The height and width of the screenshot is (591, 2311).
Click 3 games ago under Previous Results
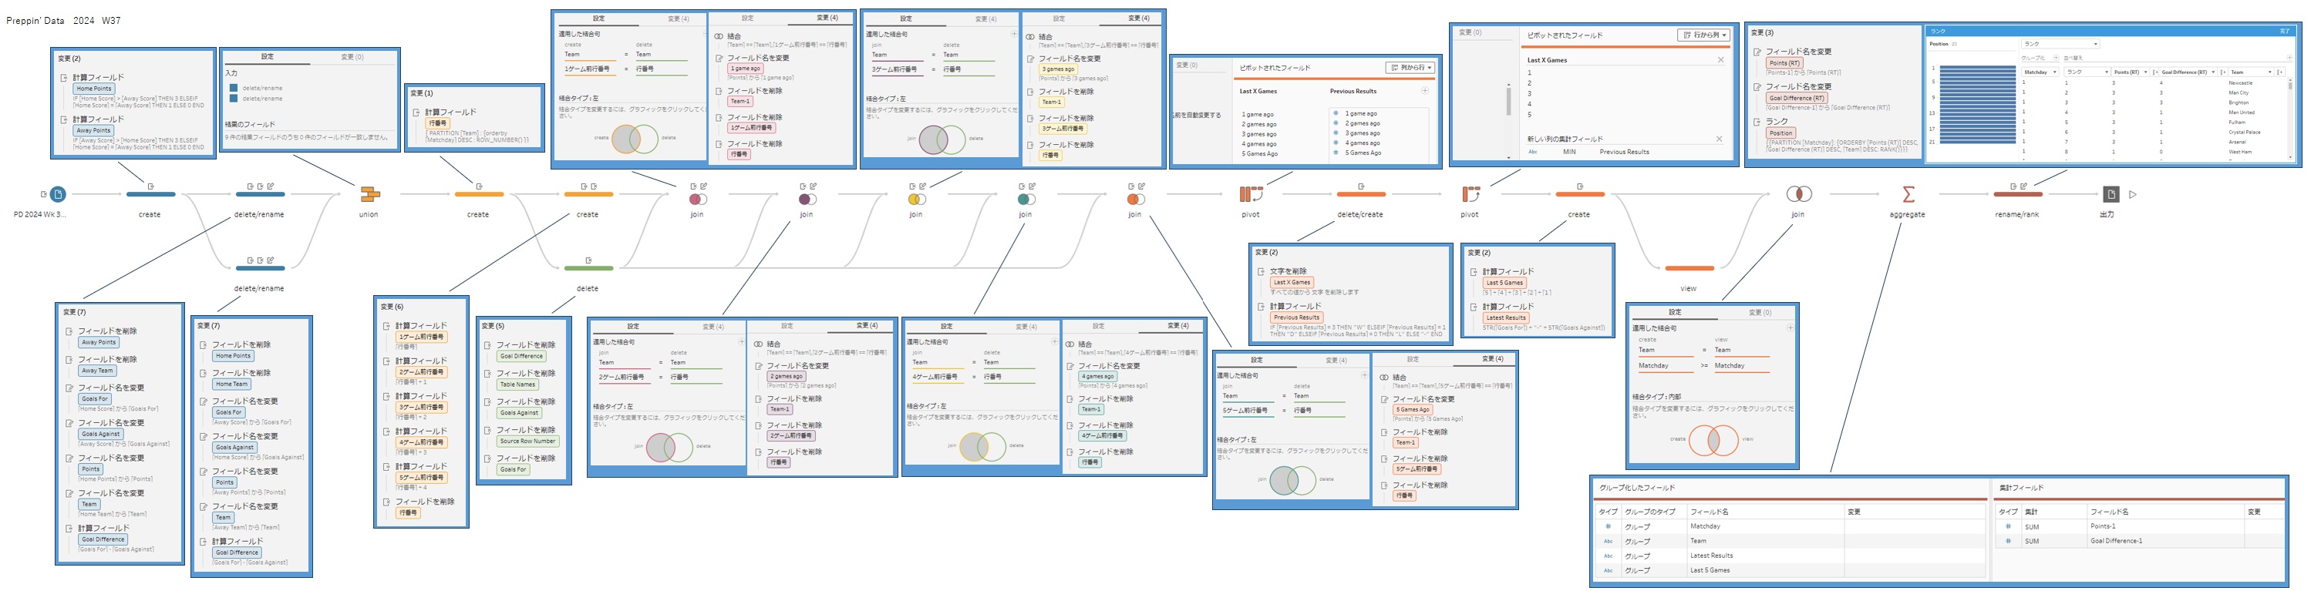pyautogui.click(x=1362, y=133)
